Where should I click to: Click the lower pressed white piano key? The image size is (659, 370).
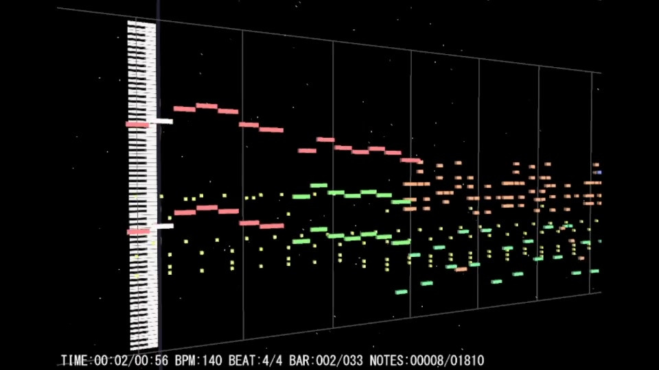[x=162, y=226]
